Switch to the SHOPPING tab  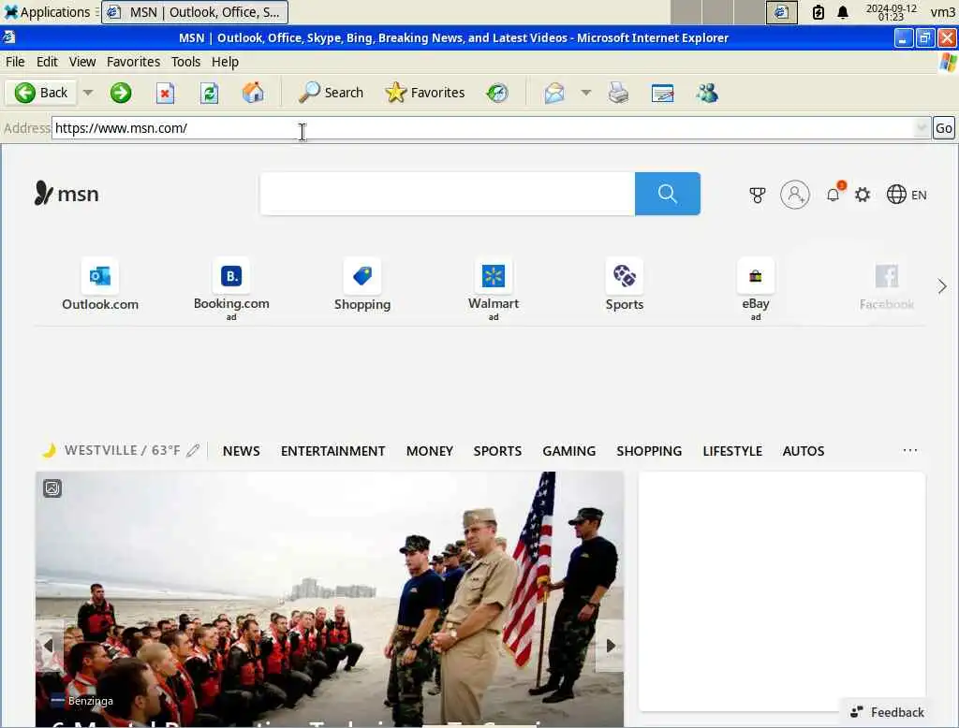[x=649, y=451]
